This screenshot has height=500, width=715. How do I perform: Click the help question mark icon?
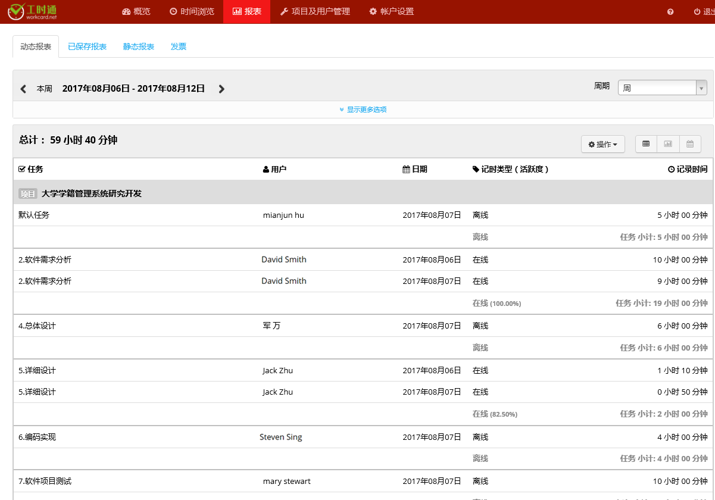pos(670,12)
